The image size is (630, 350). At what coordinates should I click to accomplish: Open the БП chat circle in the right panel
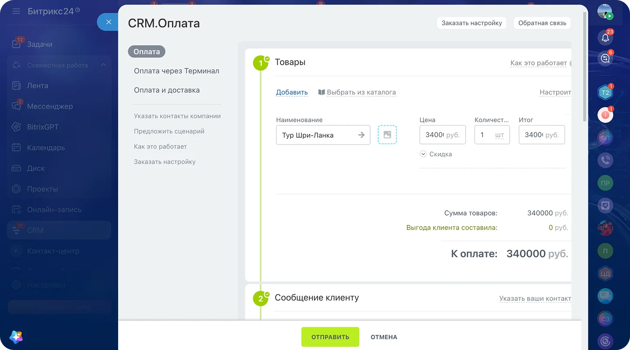pyautogui.click(x=605, y=138)
